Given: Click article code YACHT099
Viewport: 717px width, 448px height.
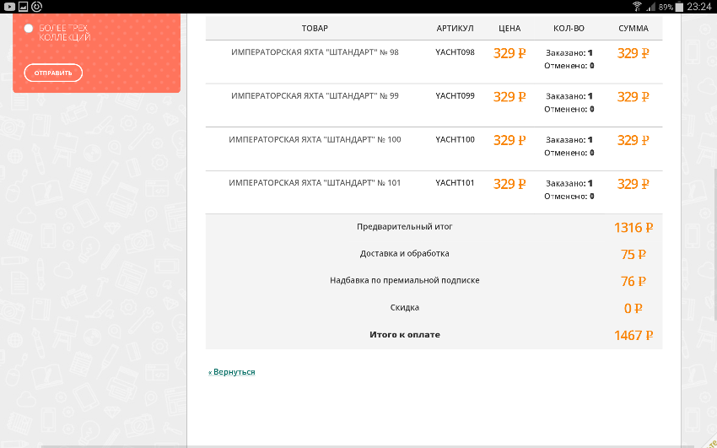Looking at the screenshot, I should tap(455, 96).
